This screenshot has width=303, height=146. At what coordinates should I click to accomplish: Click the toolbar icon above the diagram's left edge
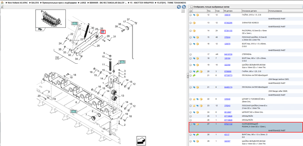tap(2, 7)
